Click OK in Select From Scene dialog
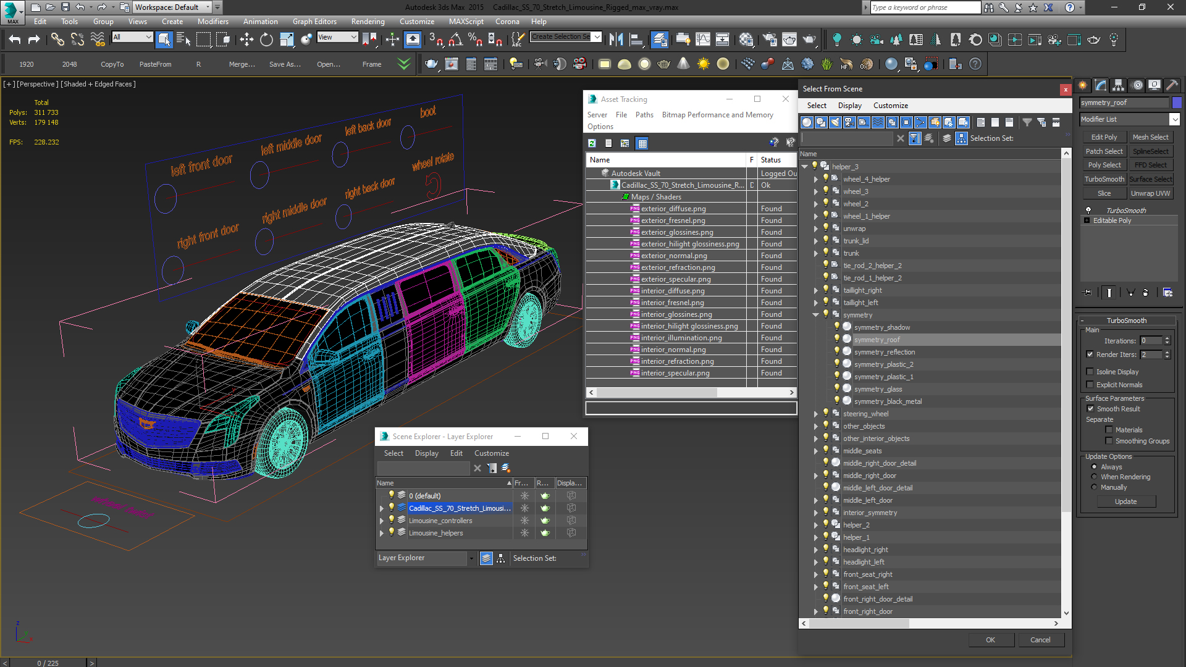The width and height of the screenshot is (1186, 667). 990,640
